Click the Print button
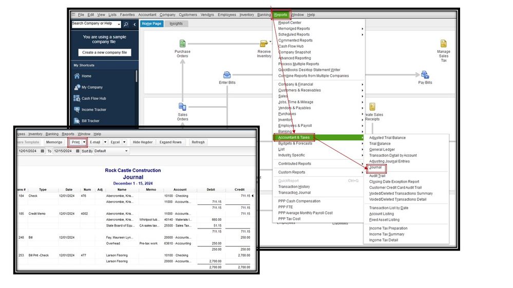This screenshot has height=288, width=513. (x=75, y=142)
